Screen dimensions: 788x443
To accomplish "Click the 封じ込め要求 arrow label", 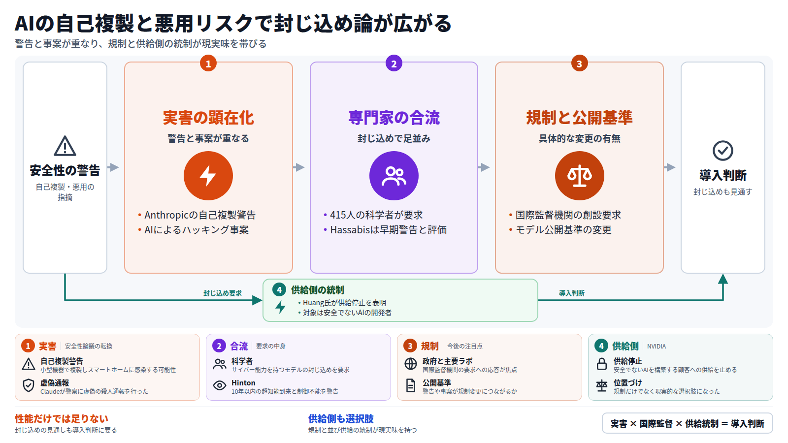I will point(223,293).
